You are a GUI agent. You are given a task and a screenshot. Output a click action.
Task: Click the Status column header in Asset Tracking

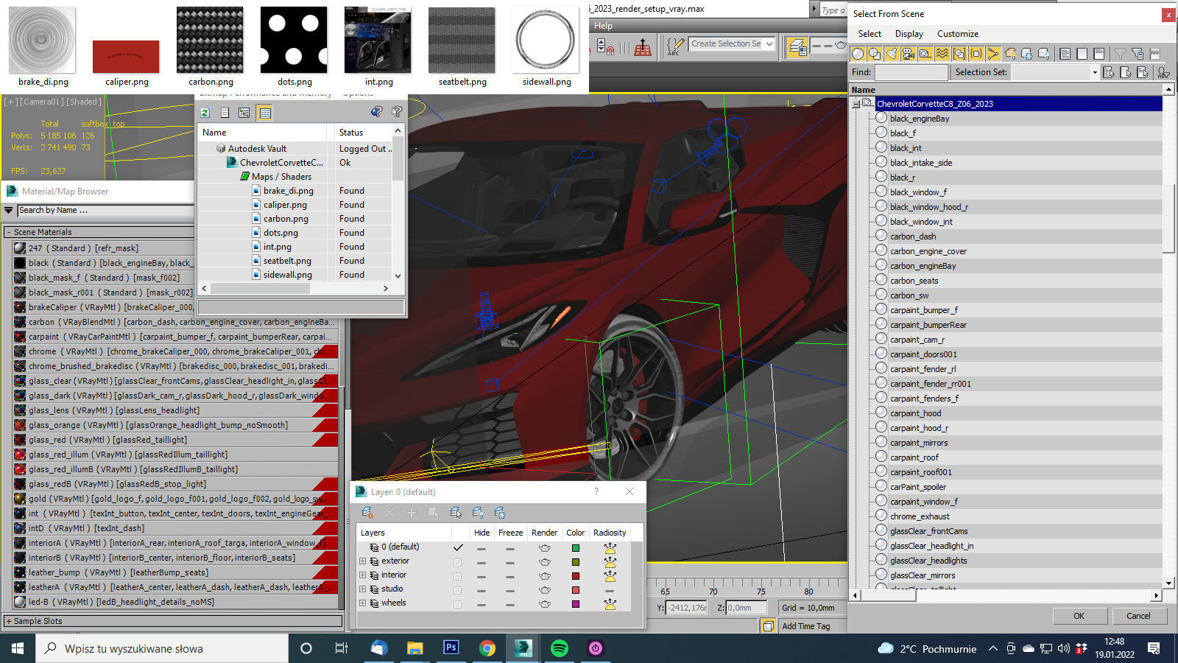362,133
